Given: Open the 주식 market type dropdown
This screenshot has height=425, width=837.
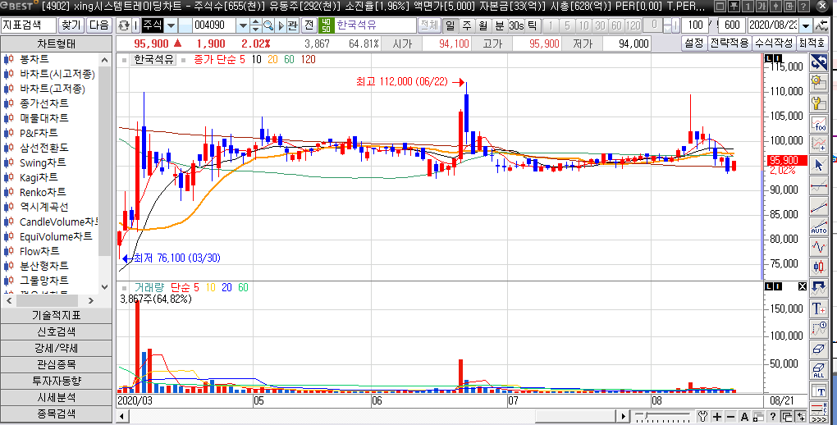Looking at the screenshot, I should tap(171, 25).
